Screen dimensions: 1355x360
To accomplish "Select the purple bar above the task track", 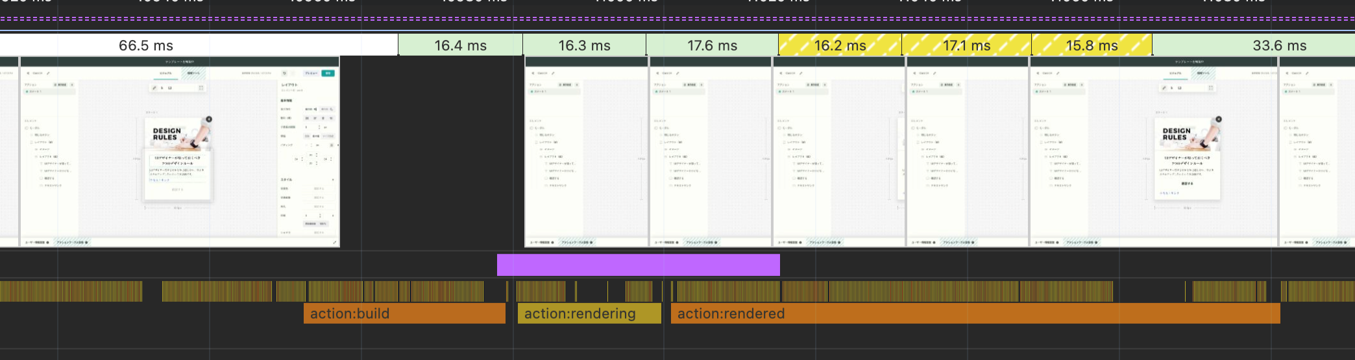I will click(x=638, y=265).
